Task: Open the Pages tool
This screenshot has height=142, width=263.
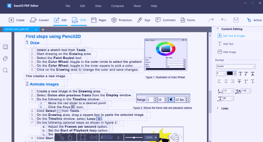Action: coord(99,20)
